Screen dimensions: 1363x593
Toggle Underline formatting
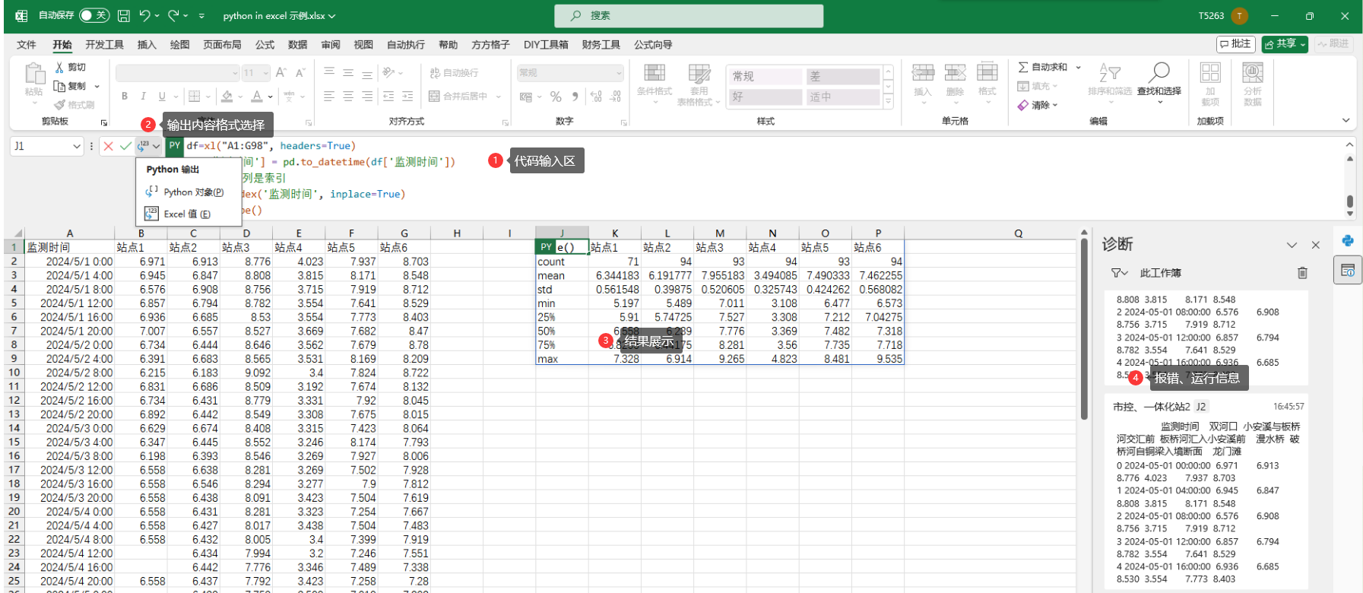click(162, 97)
